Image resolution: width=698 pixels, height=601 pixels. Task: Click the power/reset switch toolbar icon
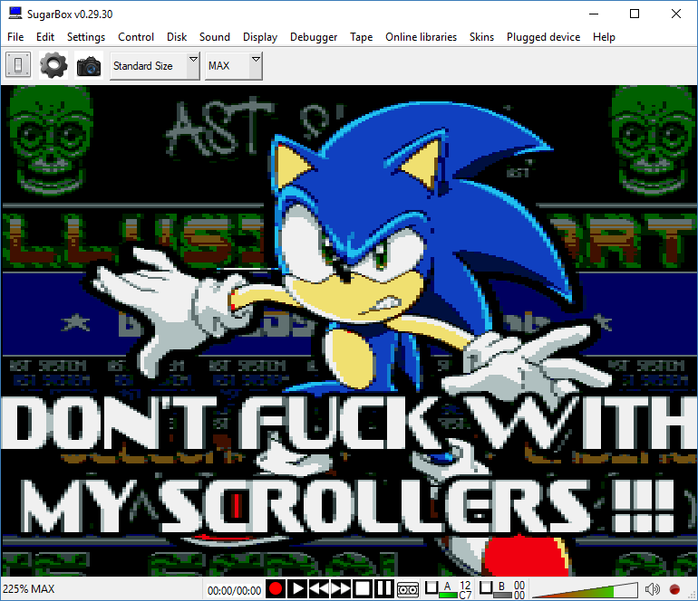[x=18, y=65]
